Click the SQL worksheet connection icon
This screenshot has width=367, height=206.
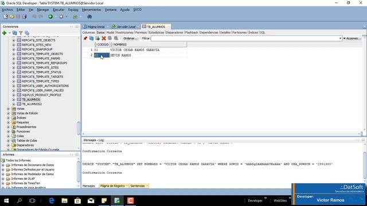click(75, 17)
